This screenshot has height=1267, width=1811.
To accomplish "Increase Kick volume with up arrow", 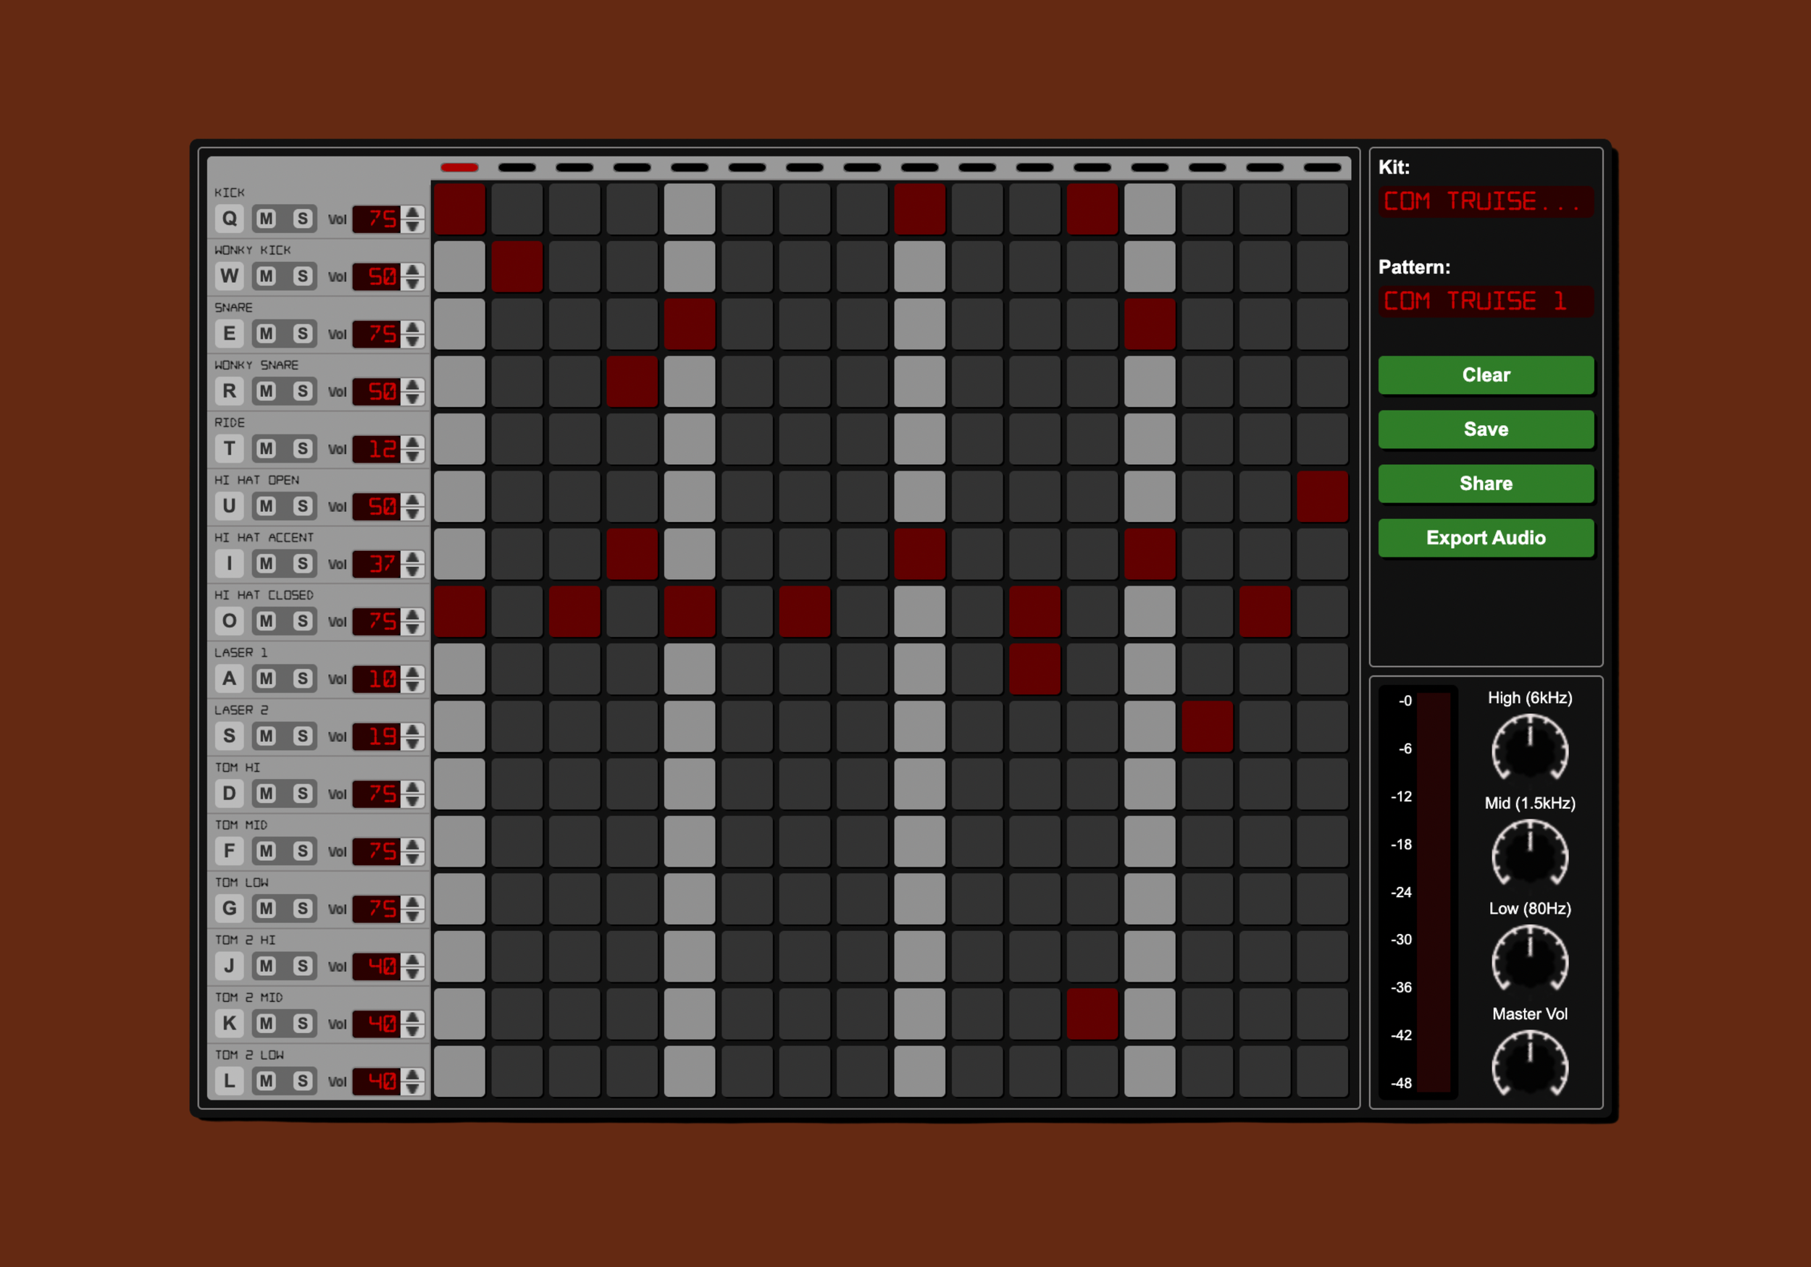I will (x=412, y=212).
